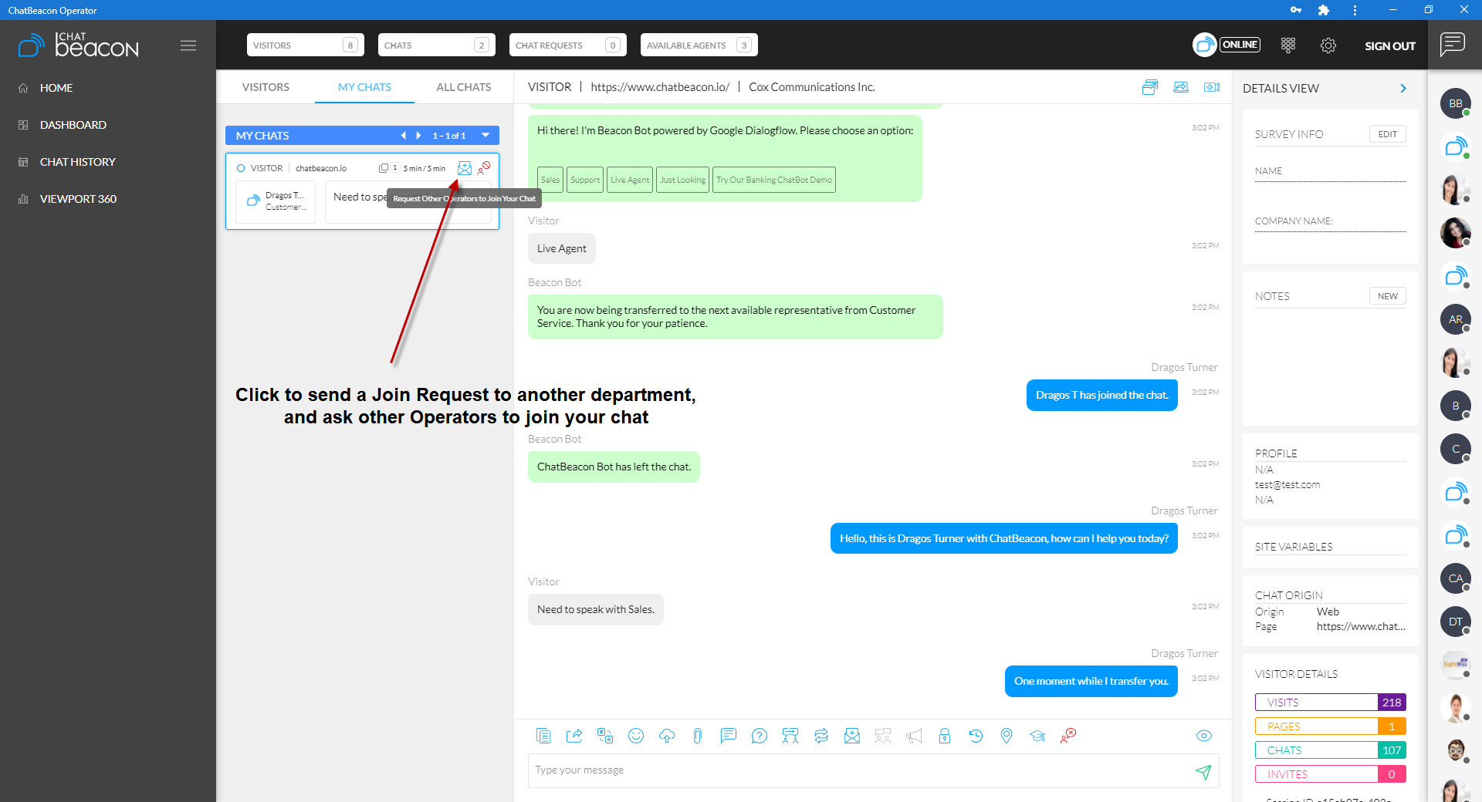This screenshot has height=802, width=1482.
Task: Click the AVAILABLE AGENTS counter button
Action: point(699,45)
